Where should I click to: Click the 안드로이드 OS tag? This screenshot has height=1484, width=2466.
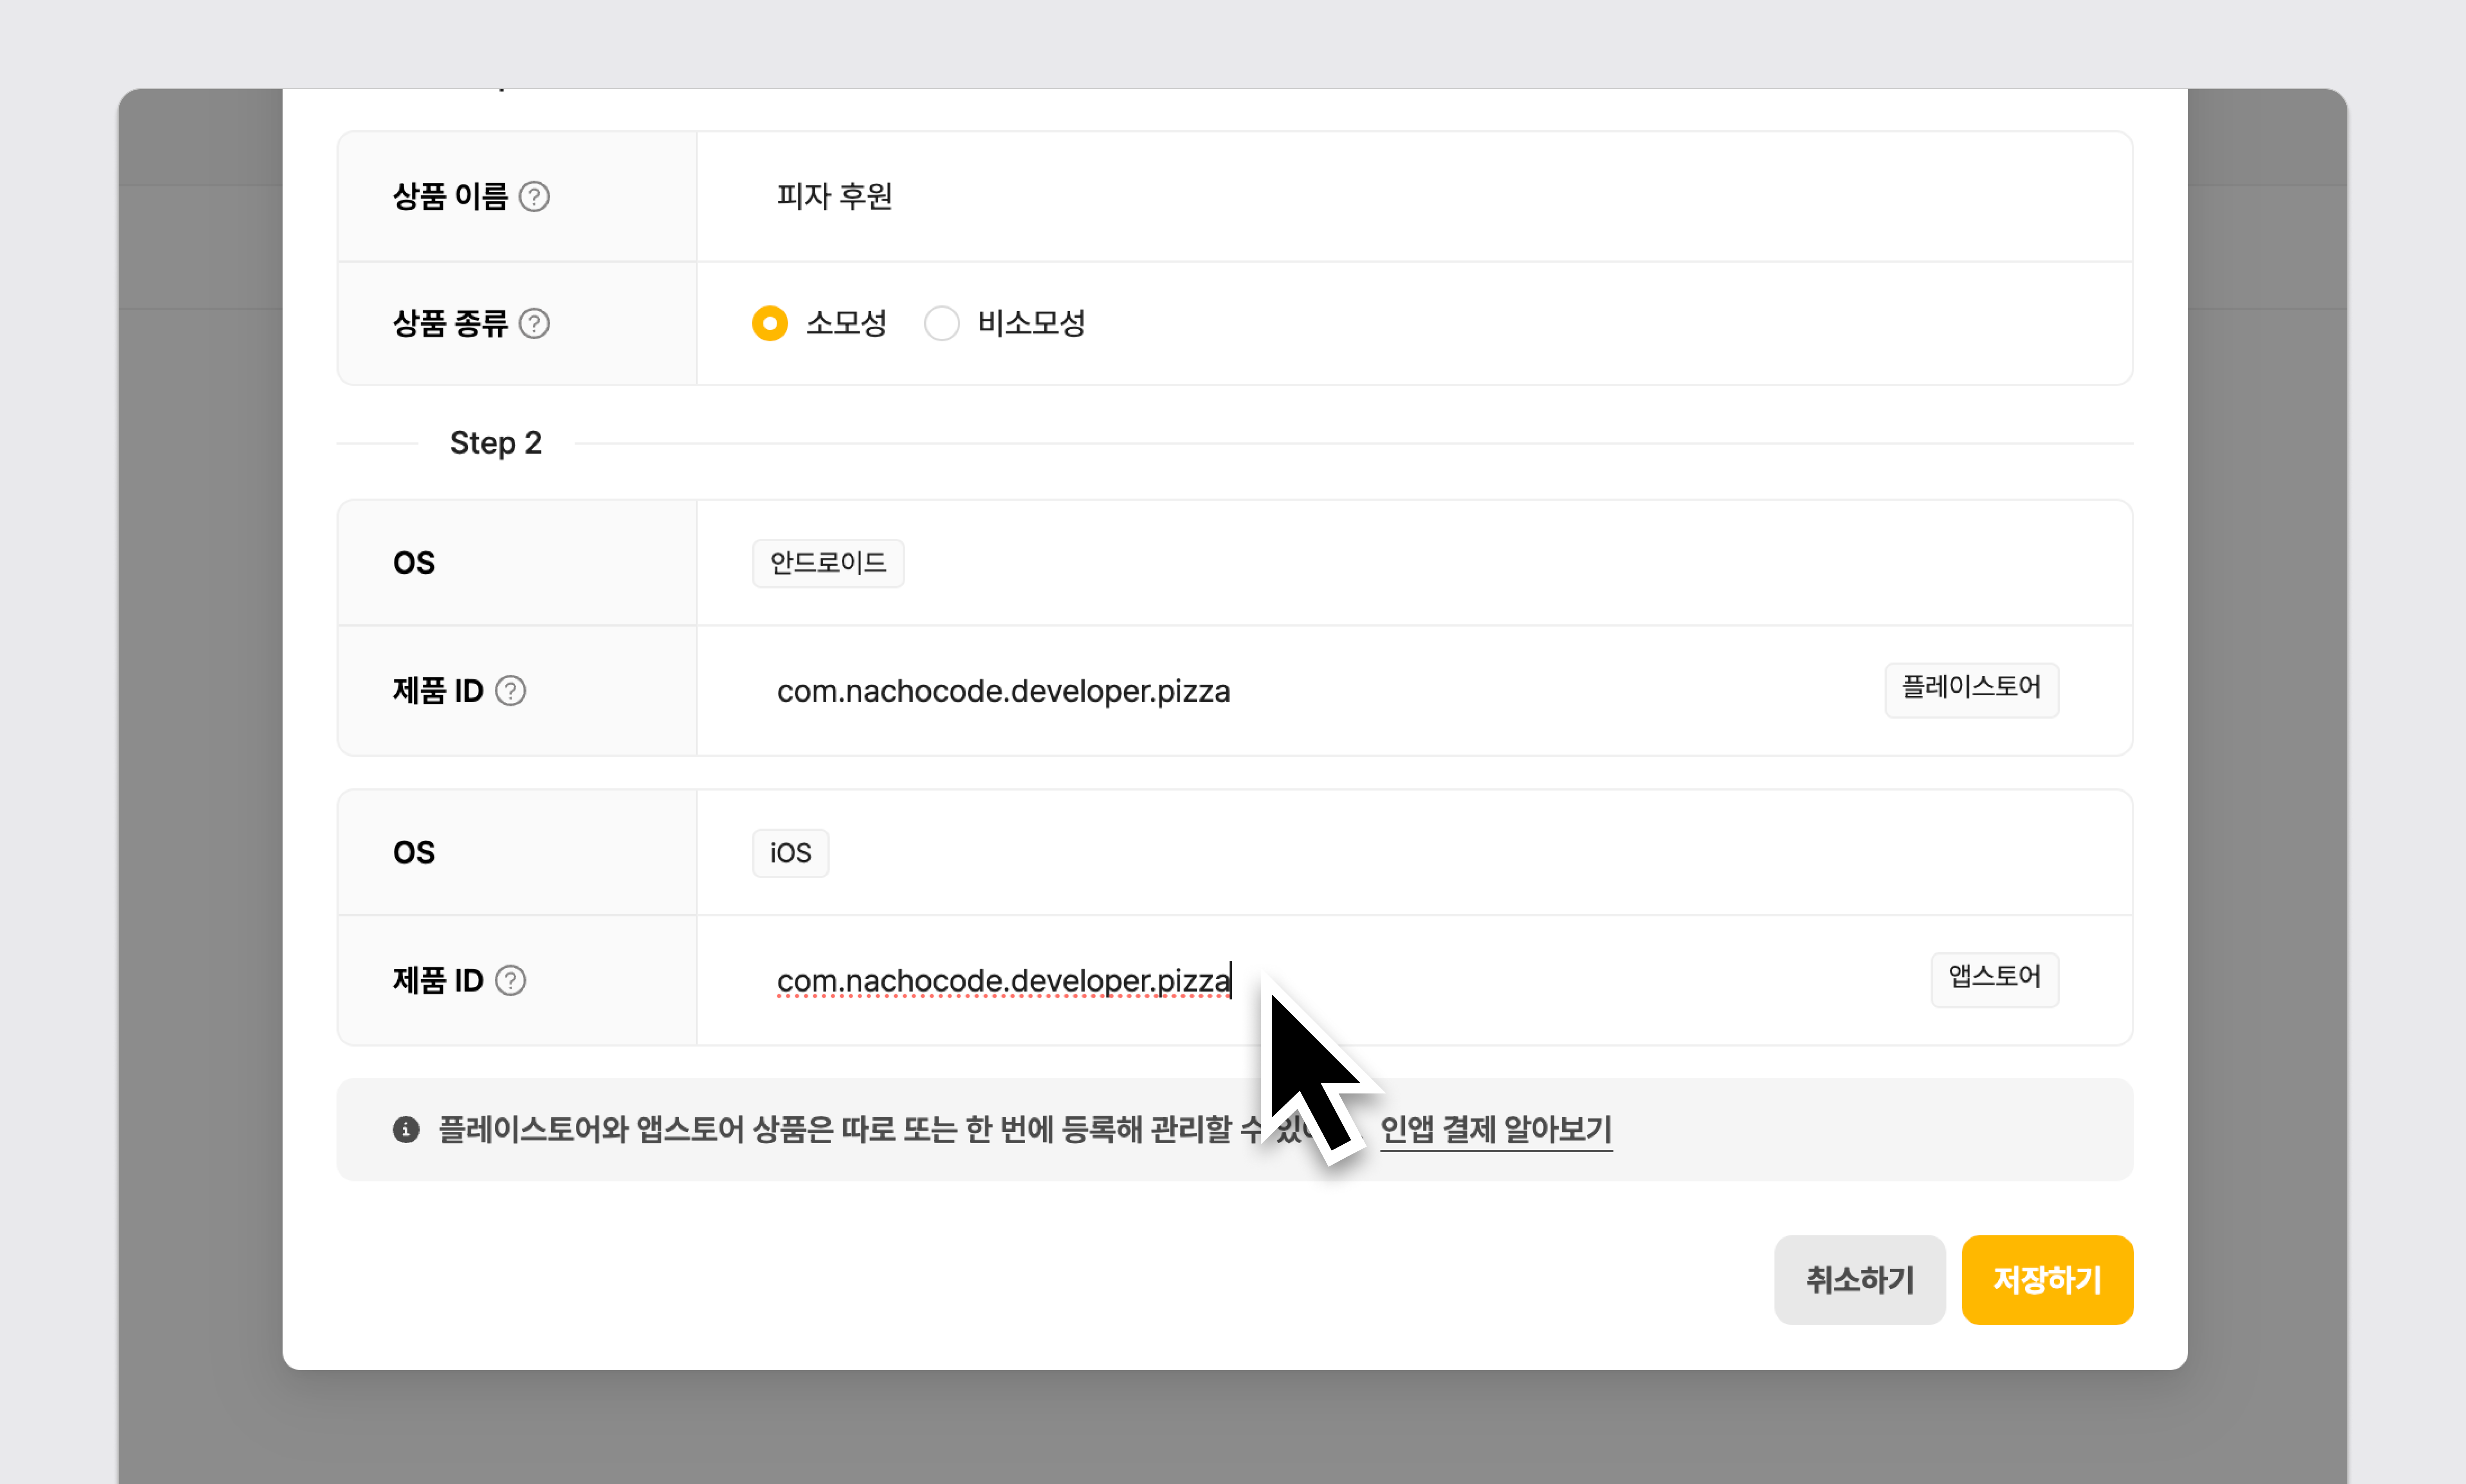[828, 563]
